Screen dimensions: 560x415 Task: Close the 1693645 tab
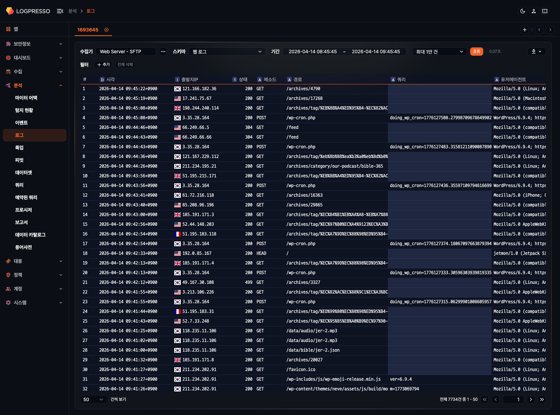[106, 30]
